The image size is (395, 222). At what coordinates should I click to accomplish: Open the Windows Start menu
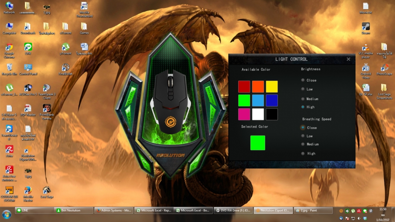pyautogui.click(x=6, y=214)
